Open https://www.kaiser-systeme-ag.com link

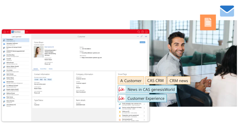click(x=92, y=58)
